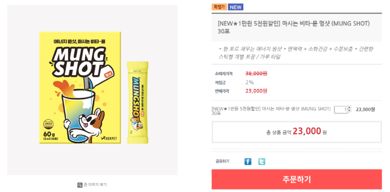This screenshot has height=192, width=390.
Task: Click the struck-through 38,000원 consumer price
Action: [256, 74]
